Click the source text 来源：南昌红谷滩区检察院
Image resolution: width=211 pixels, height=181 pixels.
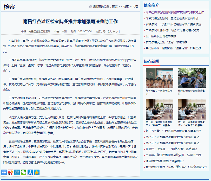[36, 31]
